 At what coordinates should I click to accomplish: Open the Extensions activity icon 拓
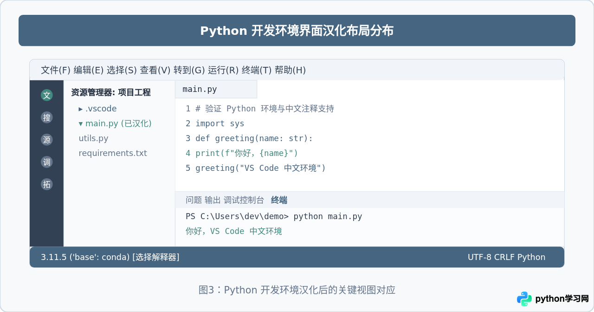(47, 184)
